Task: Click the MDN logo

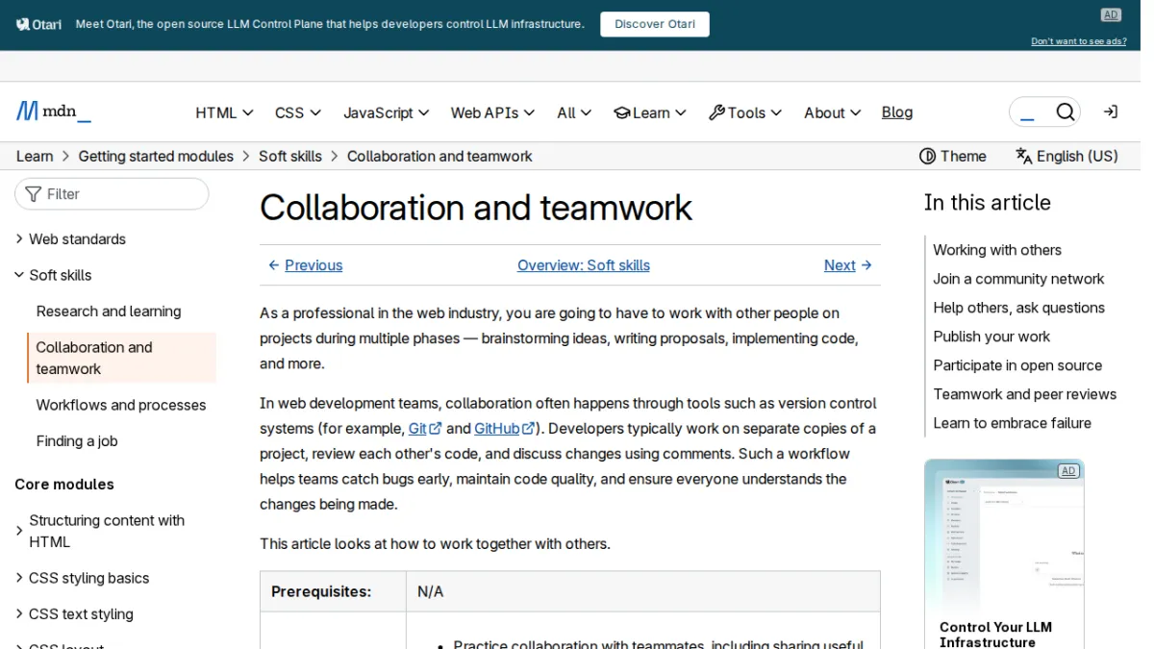Action: (54, 112)
